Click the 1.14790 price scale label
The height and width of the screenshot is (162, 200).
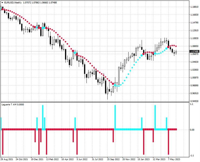click(194, 23)
